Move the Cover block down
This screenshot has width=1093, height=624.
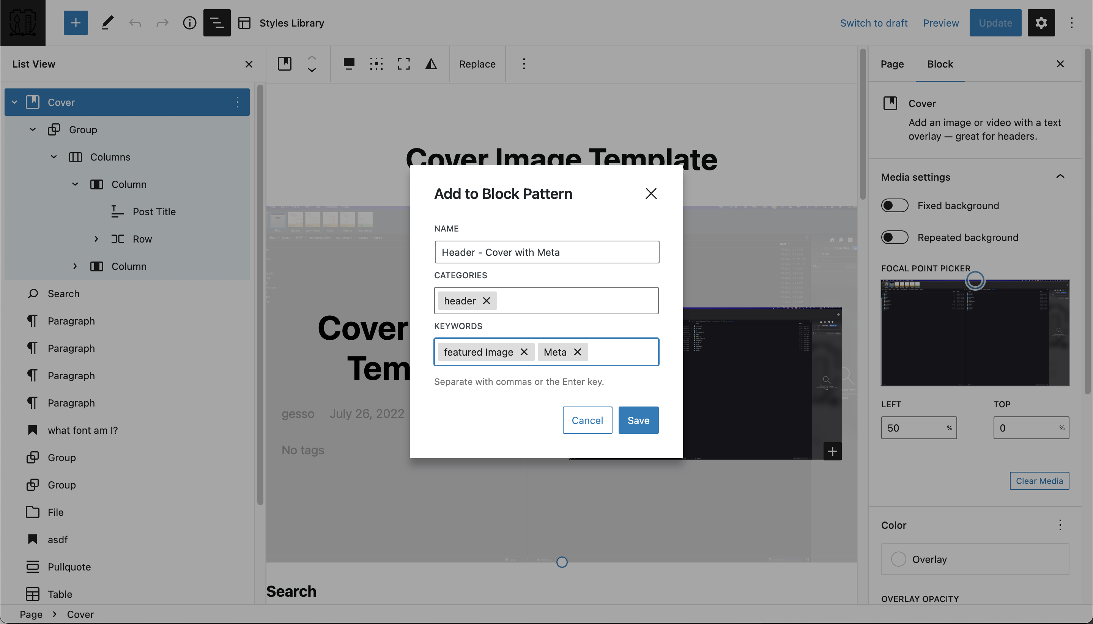point(312,70)
